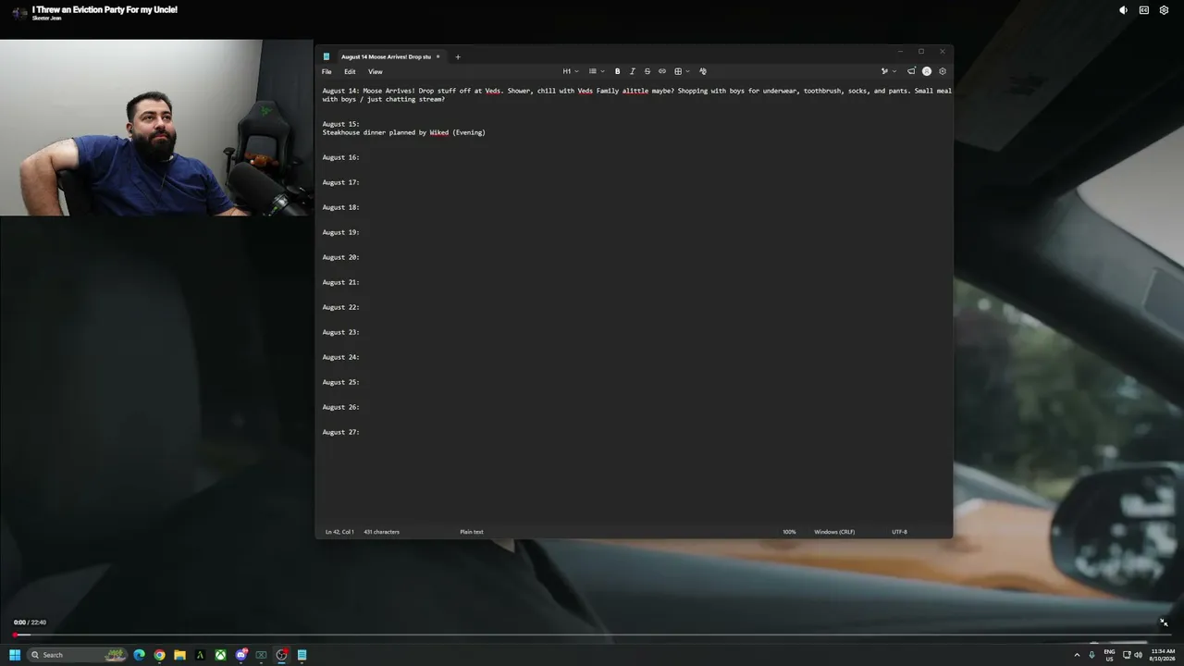Open Microsoft Edge from the taskbar
Screen dimensions: 1184x666
point(140,655)
